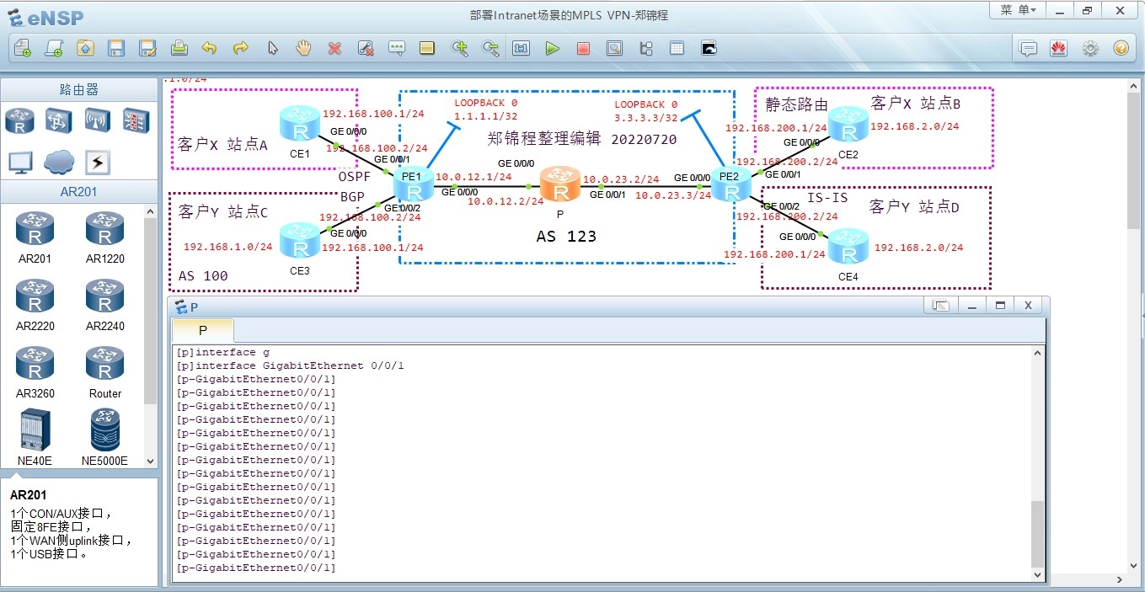This screenshot has height=592, width=1145.
Task: Open the Huawei logo icon at top right
Action: coord(1058,49)
